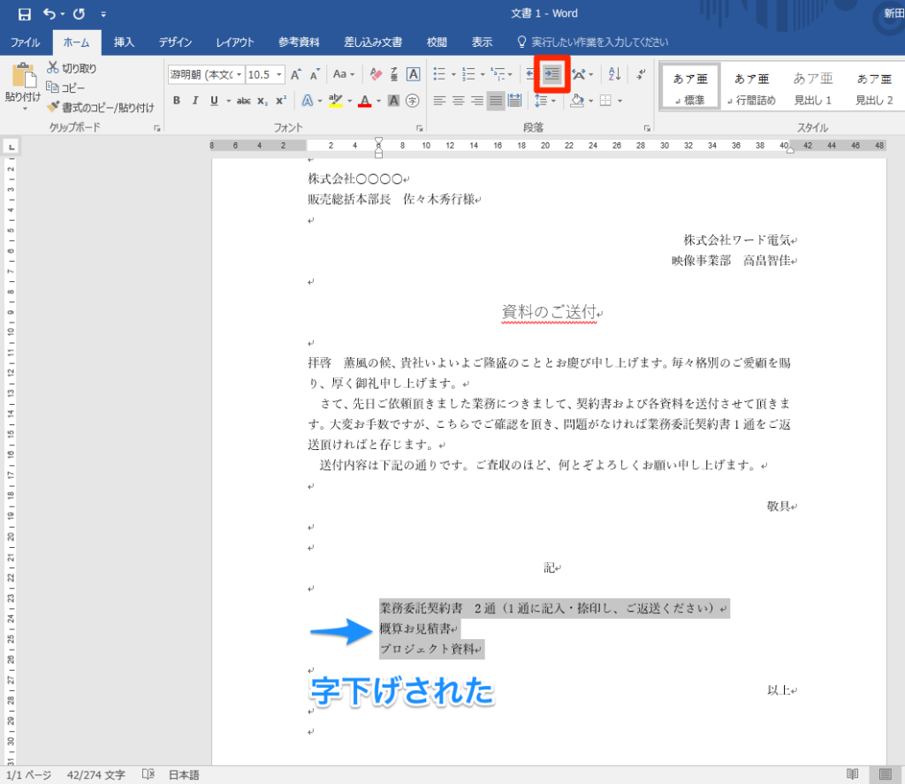Image resolution: width=905 pixels, height=784 pixels.
Task: Click the format painter brush icon
Action: (53, 107)
